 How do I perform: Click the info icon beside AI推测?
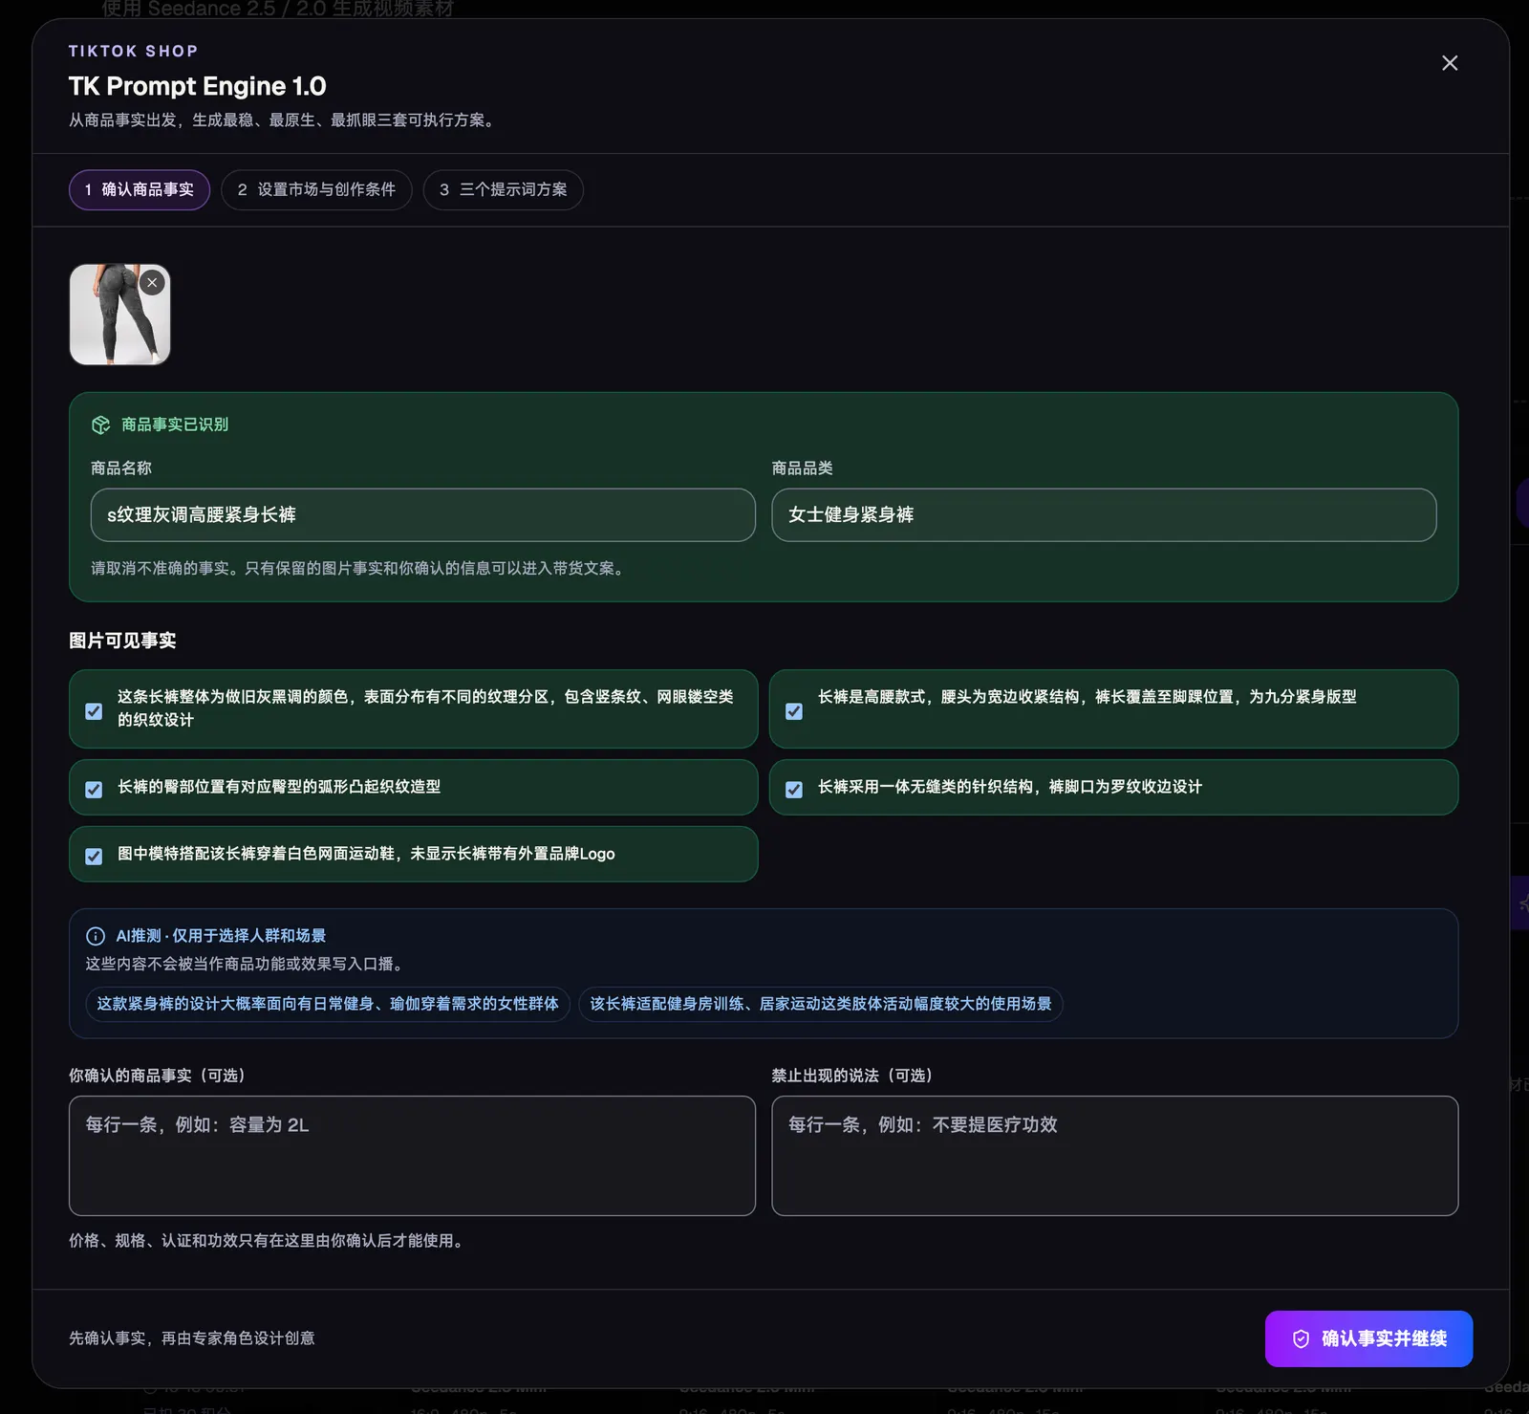click(96, 936)
